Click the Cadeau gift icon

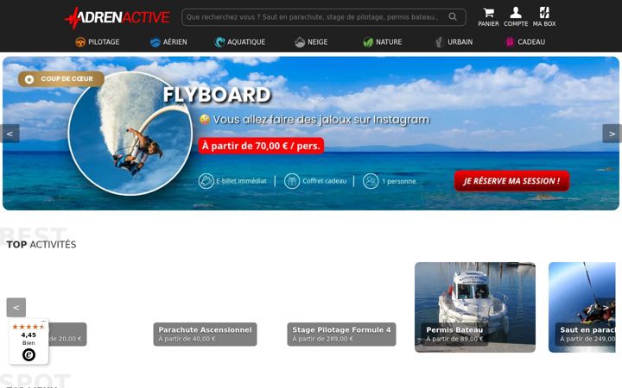click(510, 42)
